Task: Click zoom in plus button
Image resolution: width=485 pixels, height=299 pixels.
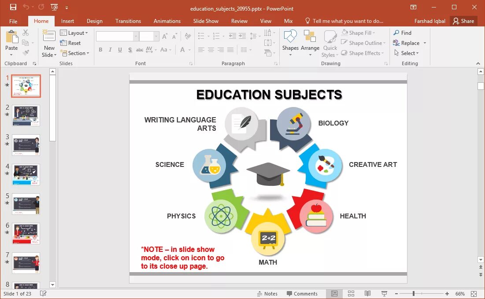Action: click(x=447, y=293)
